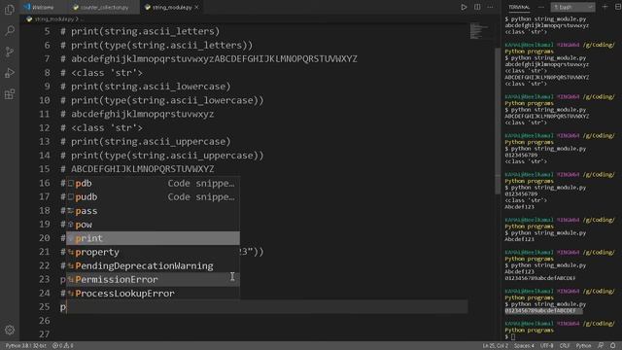Click the string_module.py breadcrumb
The image size is (622, 350).
point(54,18)
